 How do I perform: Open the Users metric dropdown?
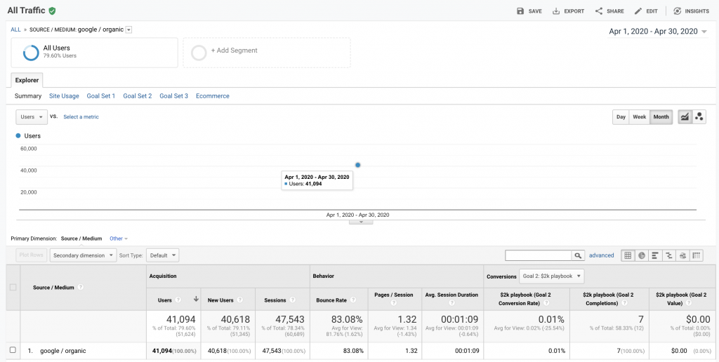(32, 117)
